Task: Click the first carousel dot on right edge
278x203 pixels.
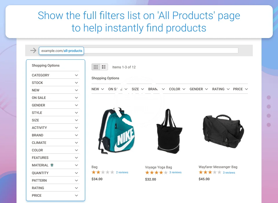Action: [x=269, y=97]
